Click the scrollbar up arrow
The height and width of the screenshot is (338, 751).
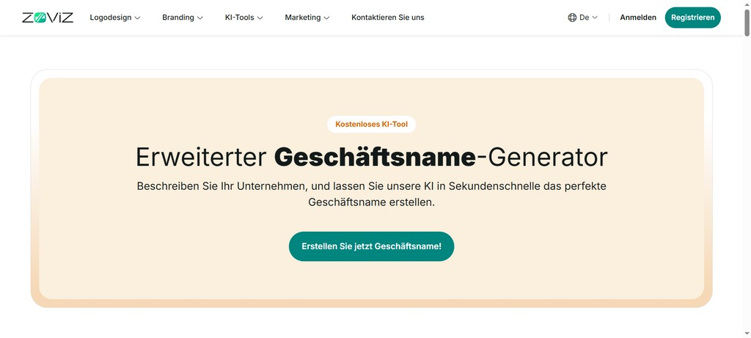(x=747, y=4)
